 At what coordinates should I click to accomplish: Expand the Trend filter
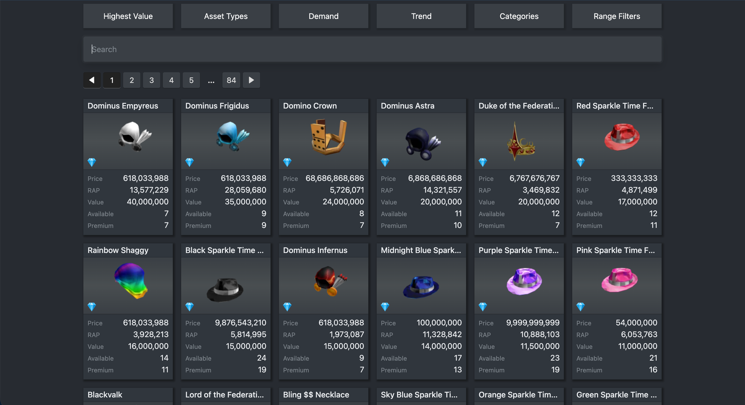tap(421, 16)
